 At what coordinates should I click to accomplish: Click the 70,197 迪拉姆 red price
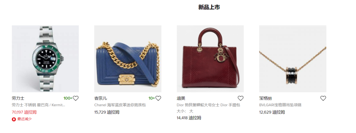(x=24, y=112)
